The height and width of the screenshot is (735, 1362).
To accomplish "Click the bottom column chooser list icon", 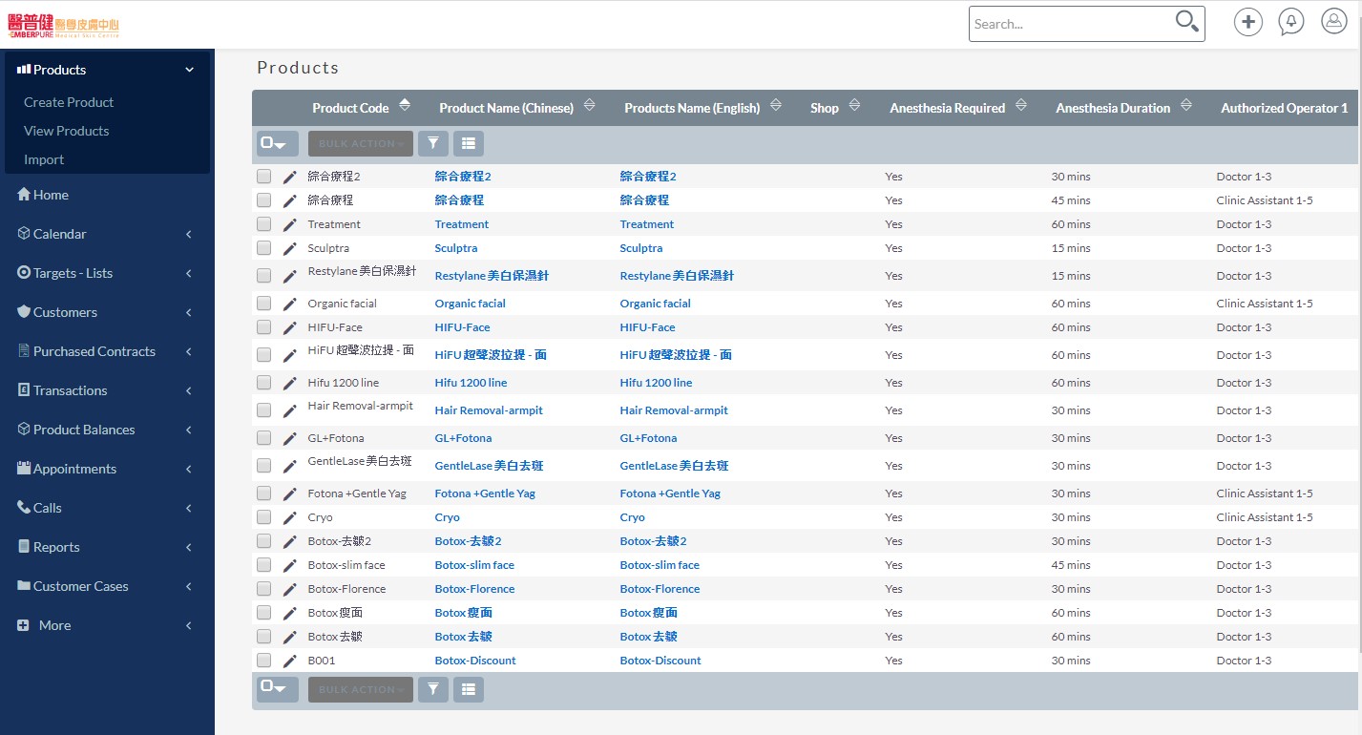I will click(x=468, y=689).
